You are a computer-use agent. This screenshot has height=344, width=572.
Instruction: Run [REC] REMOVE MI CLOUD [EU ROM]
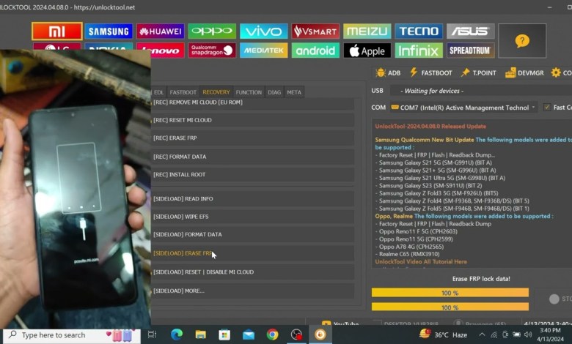tap(252, 102)
